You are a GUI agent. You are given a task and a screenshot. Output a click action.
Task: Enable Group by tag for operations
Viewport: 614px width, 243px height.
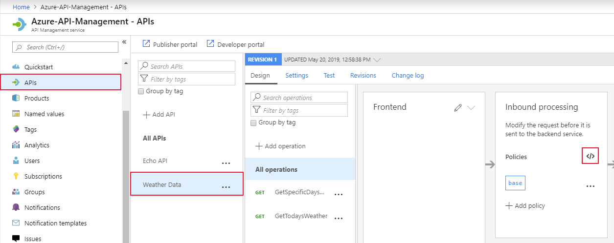[x=254, y=122]
